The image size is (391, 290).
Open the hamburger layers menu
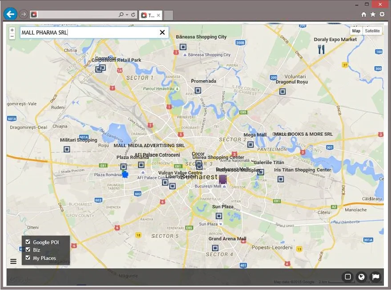coord(13,261)
